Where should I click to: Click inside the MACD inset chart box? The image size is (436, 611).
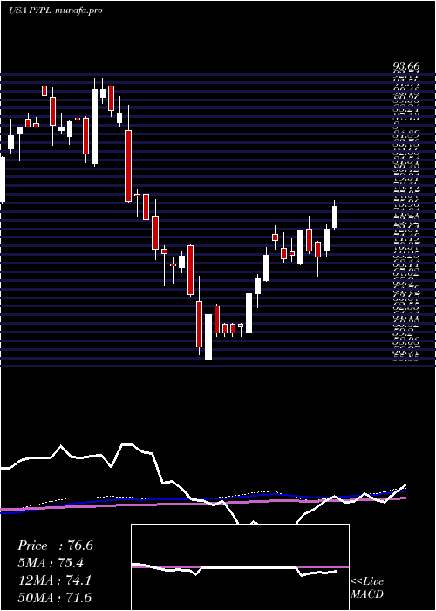240,567
